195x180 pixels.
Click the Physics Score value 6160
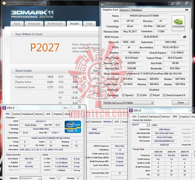click(x=50, y=82)
